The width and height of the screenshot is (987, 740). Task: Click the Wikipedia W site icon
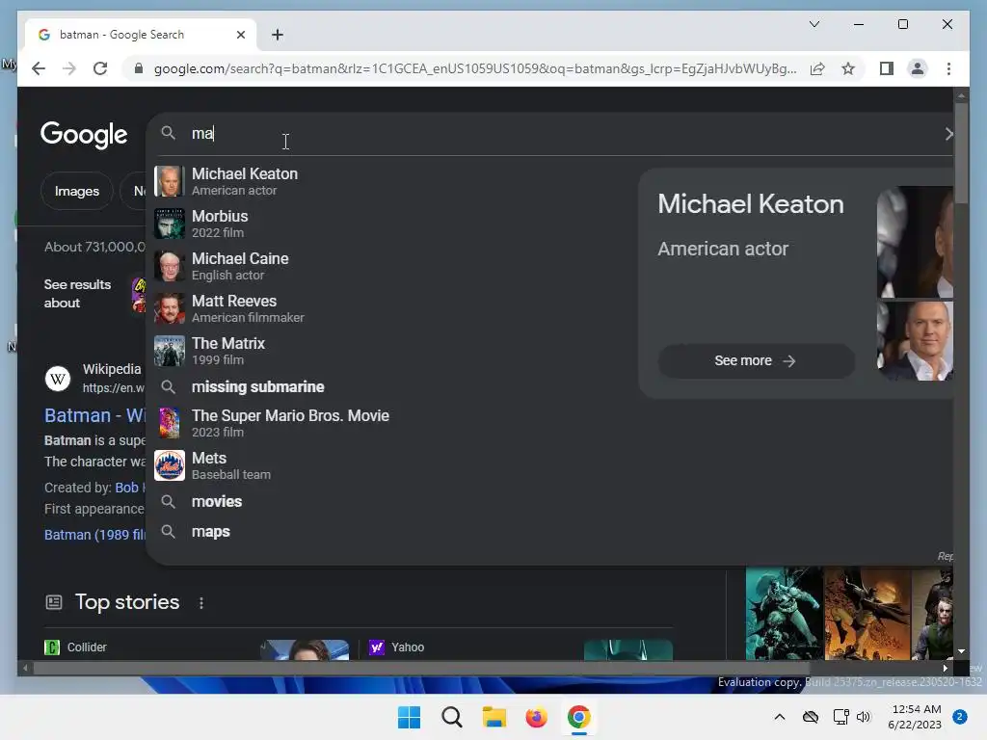click(58, 378)
